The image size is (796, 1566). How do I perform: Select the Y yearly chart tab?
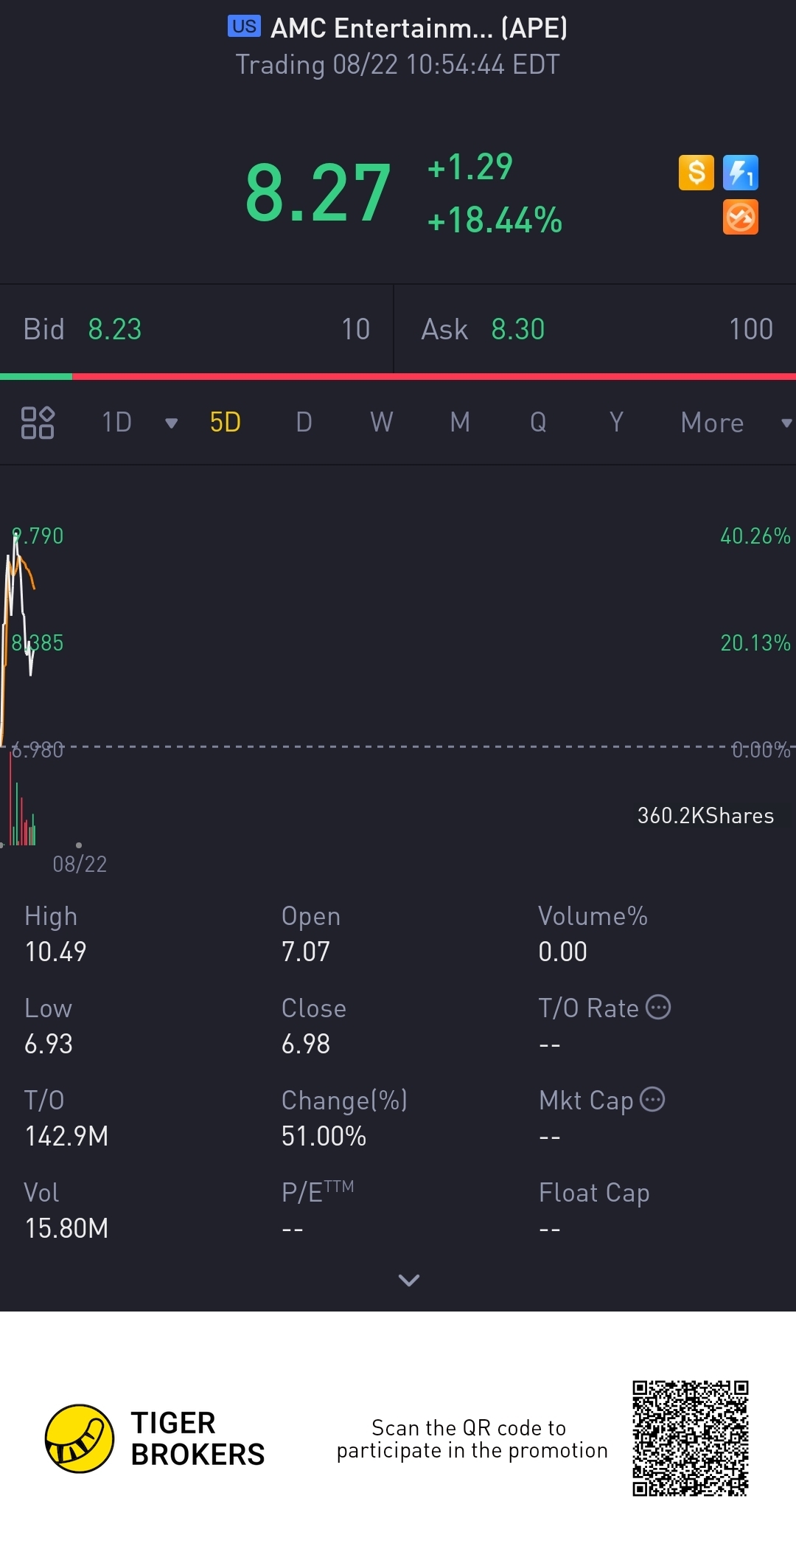[x=616, y=423]
